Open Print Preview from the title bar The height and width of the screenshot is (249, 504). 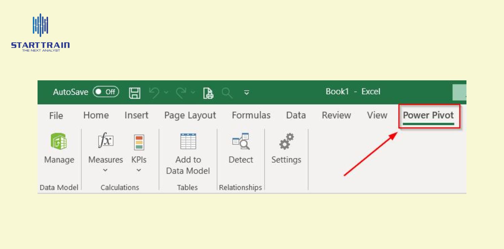[x=208, y=92]
